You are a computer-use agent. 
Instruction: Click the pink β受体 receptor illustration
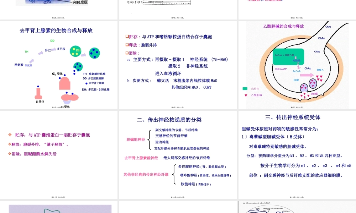pyautogui.click(x=38, y=94)
